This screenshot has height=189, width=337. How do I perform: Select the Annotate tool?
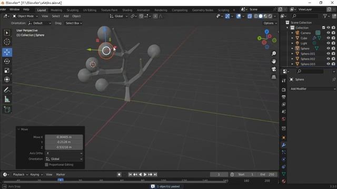coord(7,90)
